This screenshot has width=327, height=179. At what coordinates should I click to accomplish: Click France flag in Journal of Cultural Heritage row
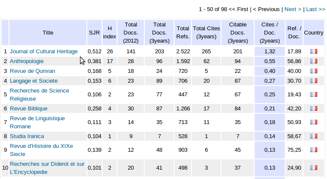coord(314,52)
